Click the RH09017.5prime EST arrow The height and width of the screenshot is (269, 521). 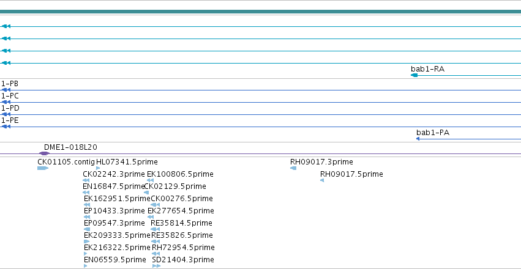coord(322,180)
